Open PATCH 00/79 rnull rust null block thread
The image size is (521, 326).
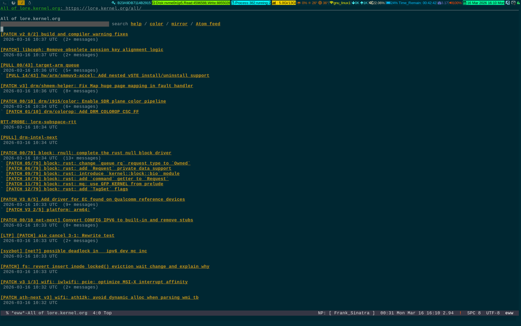86,153
